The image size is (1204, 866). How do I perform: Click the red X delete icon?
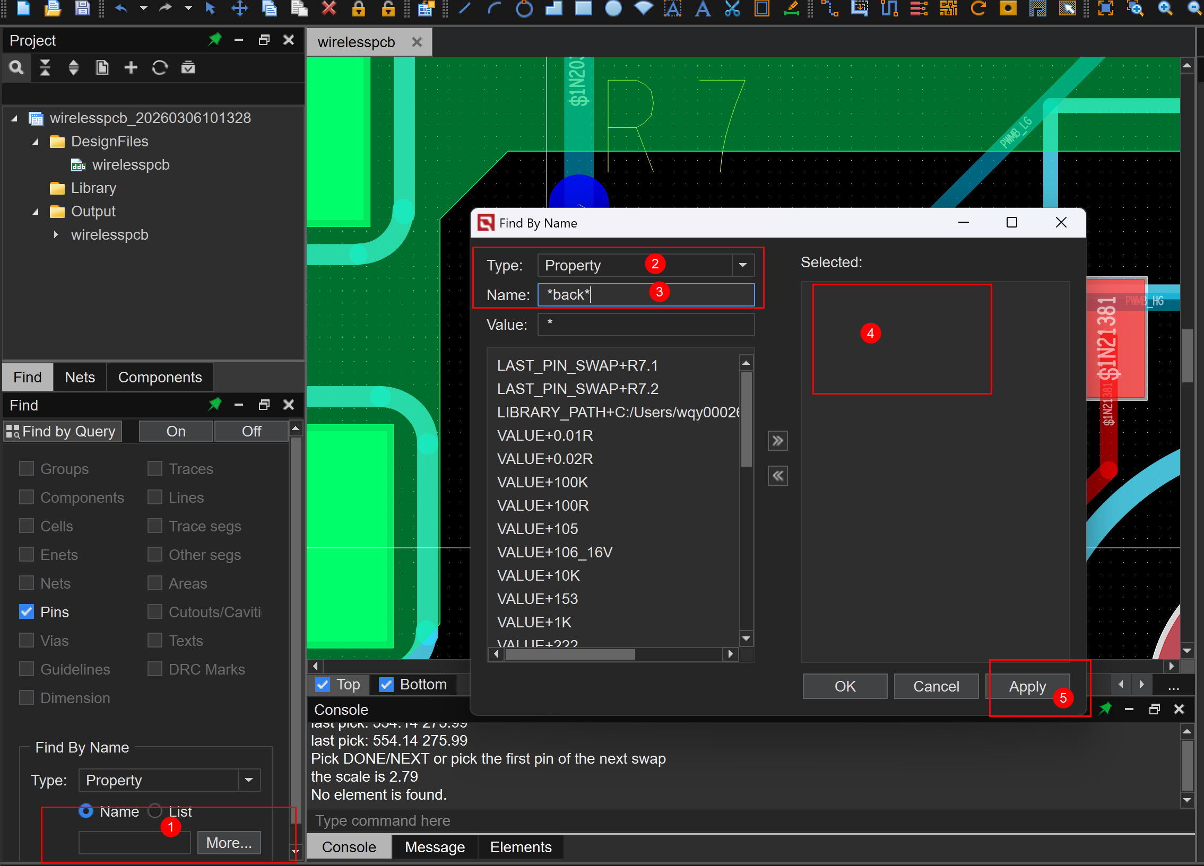(x=329, y=8)
